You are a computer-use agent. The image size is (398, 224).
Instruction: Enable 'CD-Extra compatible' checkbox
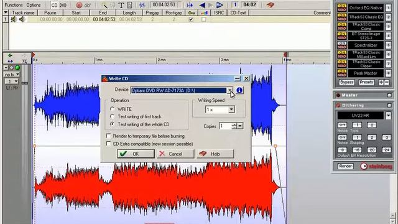(108, 144)
